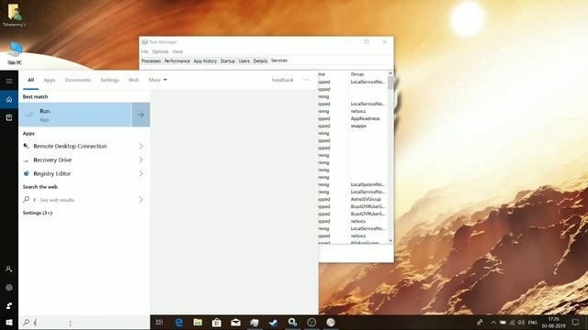Click the ENG language indicator
The height and width of the screenshot is (330, 588).
click(533, 322)
